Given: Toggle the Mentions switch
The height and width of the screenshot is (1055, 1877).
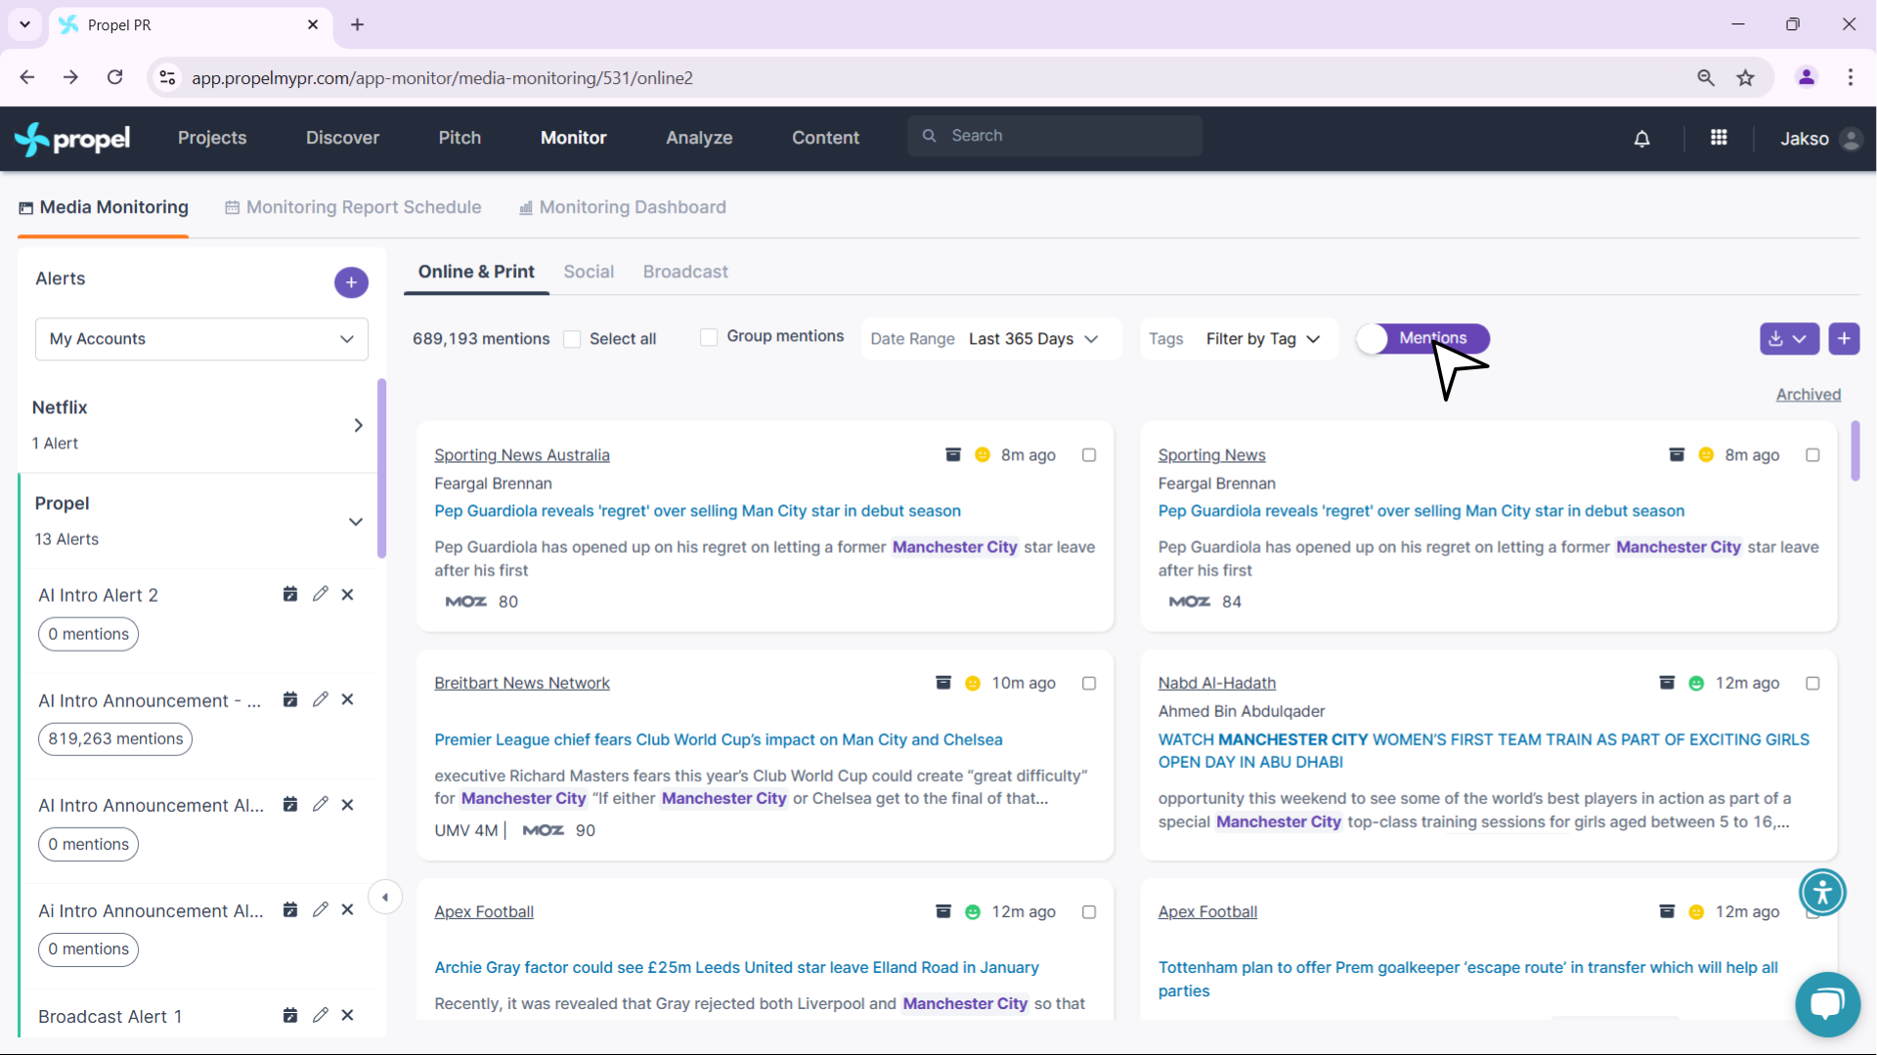Looking at the screenshot, I should (1423, 338).
